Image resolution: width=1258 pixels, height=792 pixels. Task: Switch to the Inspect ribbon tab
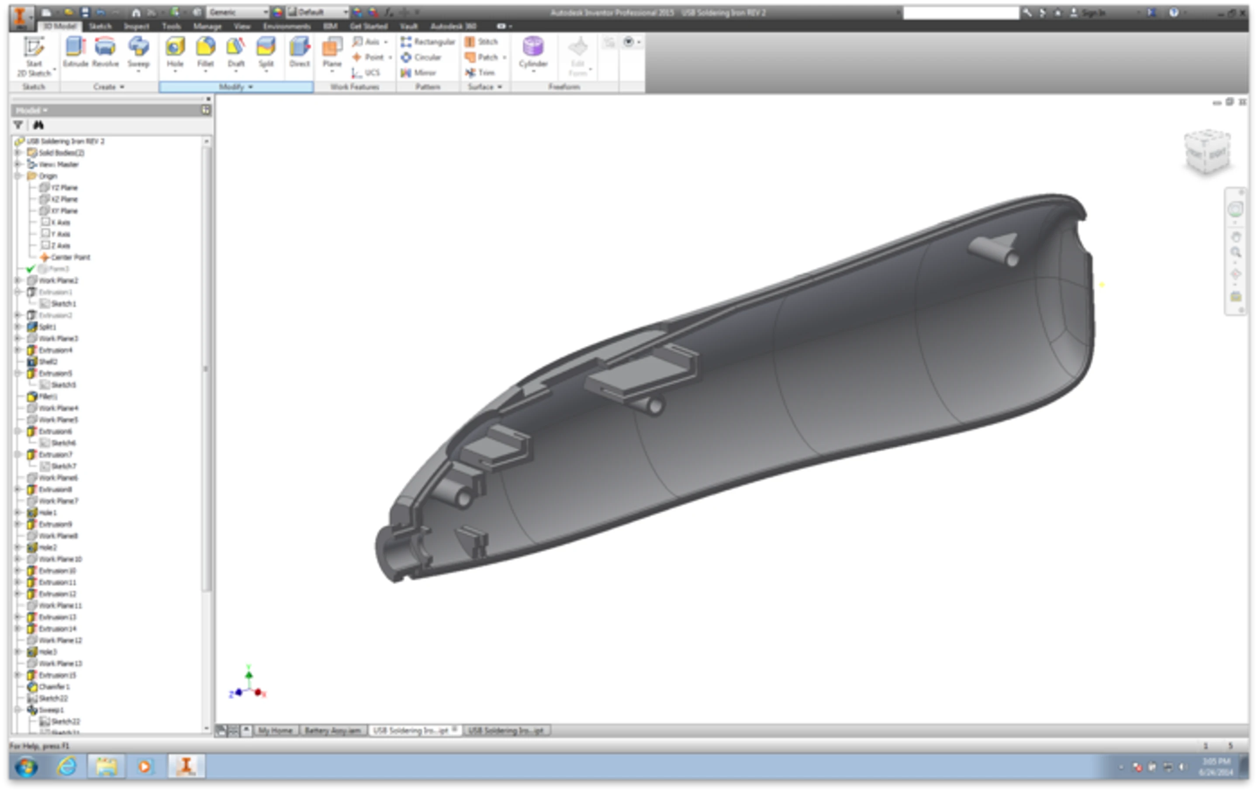[136, 26]
